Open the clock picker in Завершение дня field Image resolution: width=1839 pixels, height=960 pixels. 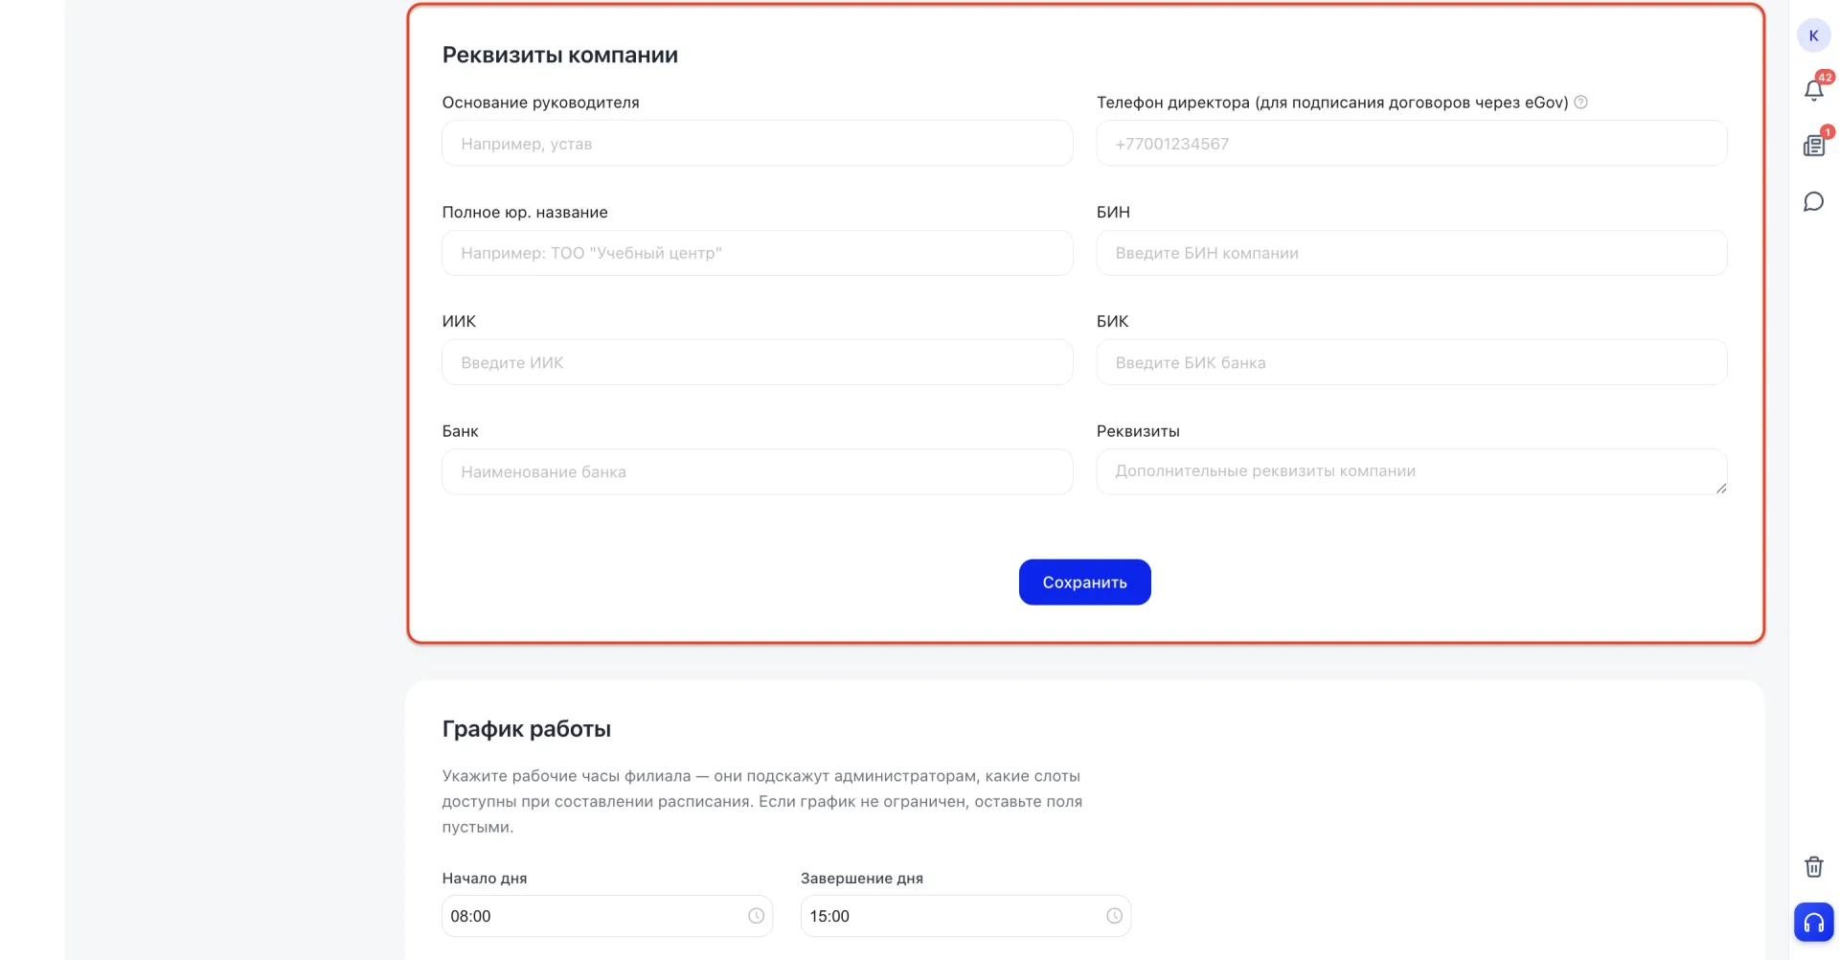pyautogui.click(x=1114, y=916)
